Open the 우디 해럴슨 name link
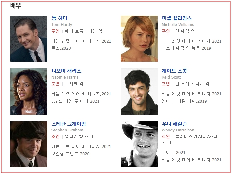Viewport: 233px width, 173px height. (174, 124)
